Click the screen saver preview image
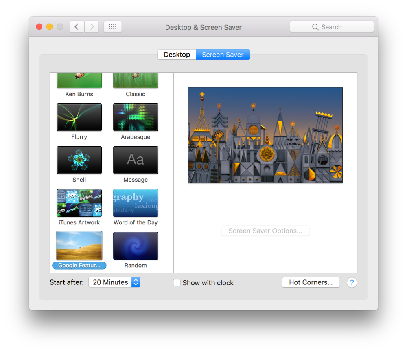This screenshot has height=352, width=407. point(265,135)
